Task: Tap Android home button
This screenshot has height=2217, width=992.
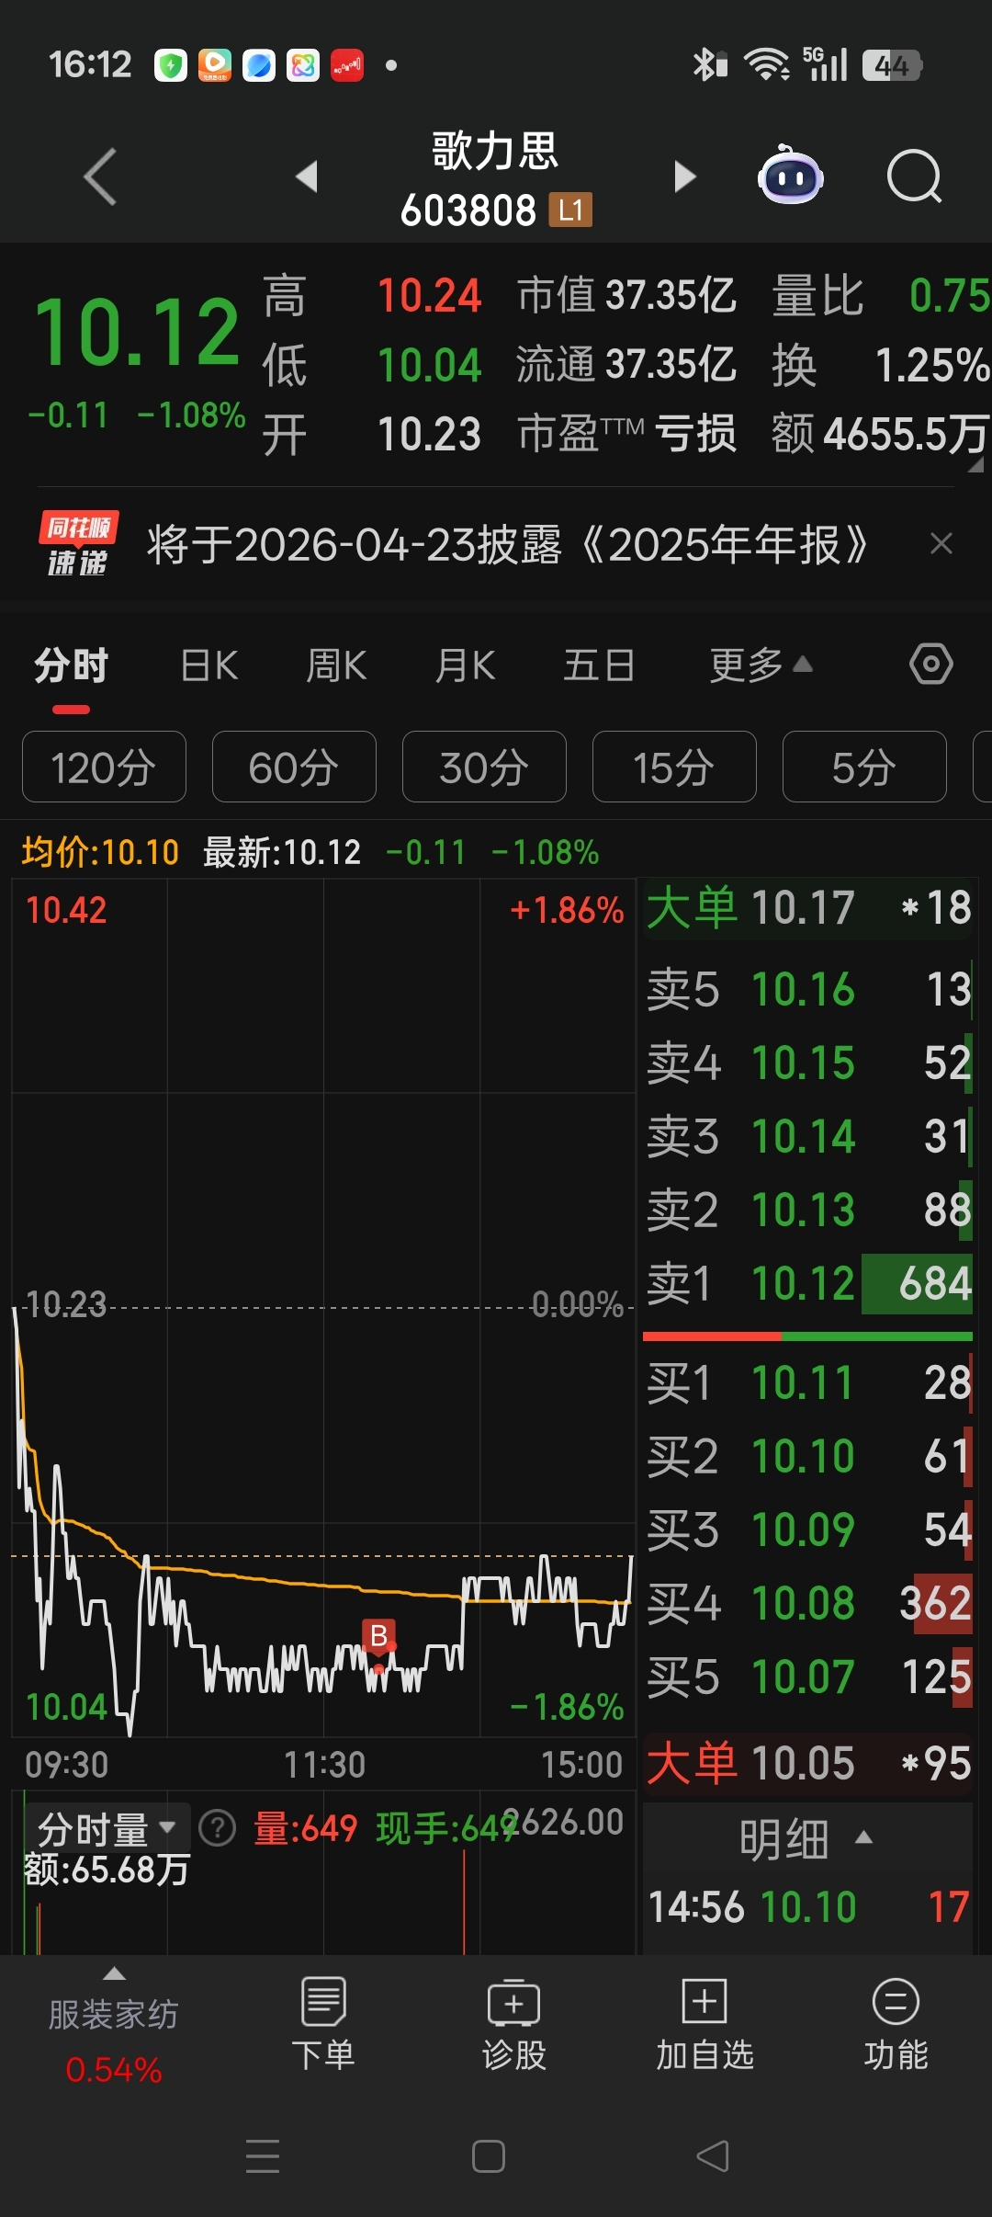Action: tap(489, 2155)
